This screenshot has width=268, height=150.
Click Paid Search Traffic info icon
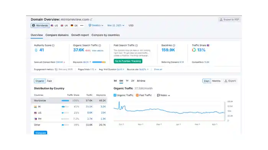pos(137,45)
